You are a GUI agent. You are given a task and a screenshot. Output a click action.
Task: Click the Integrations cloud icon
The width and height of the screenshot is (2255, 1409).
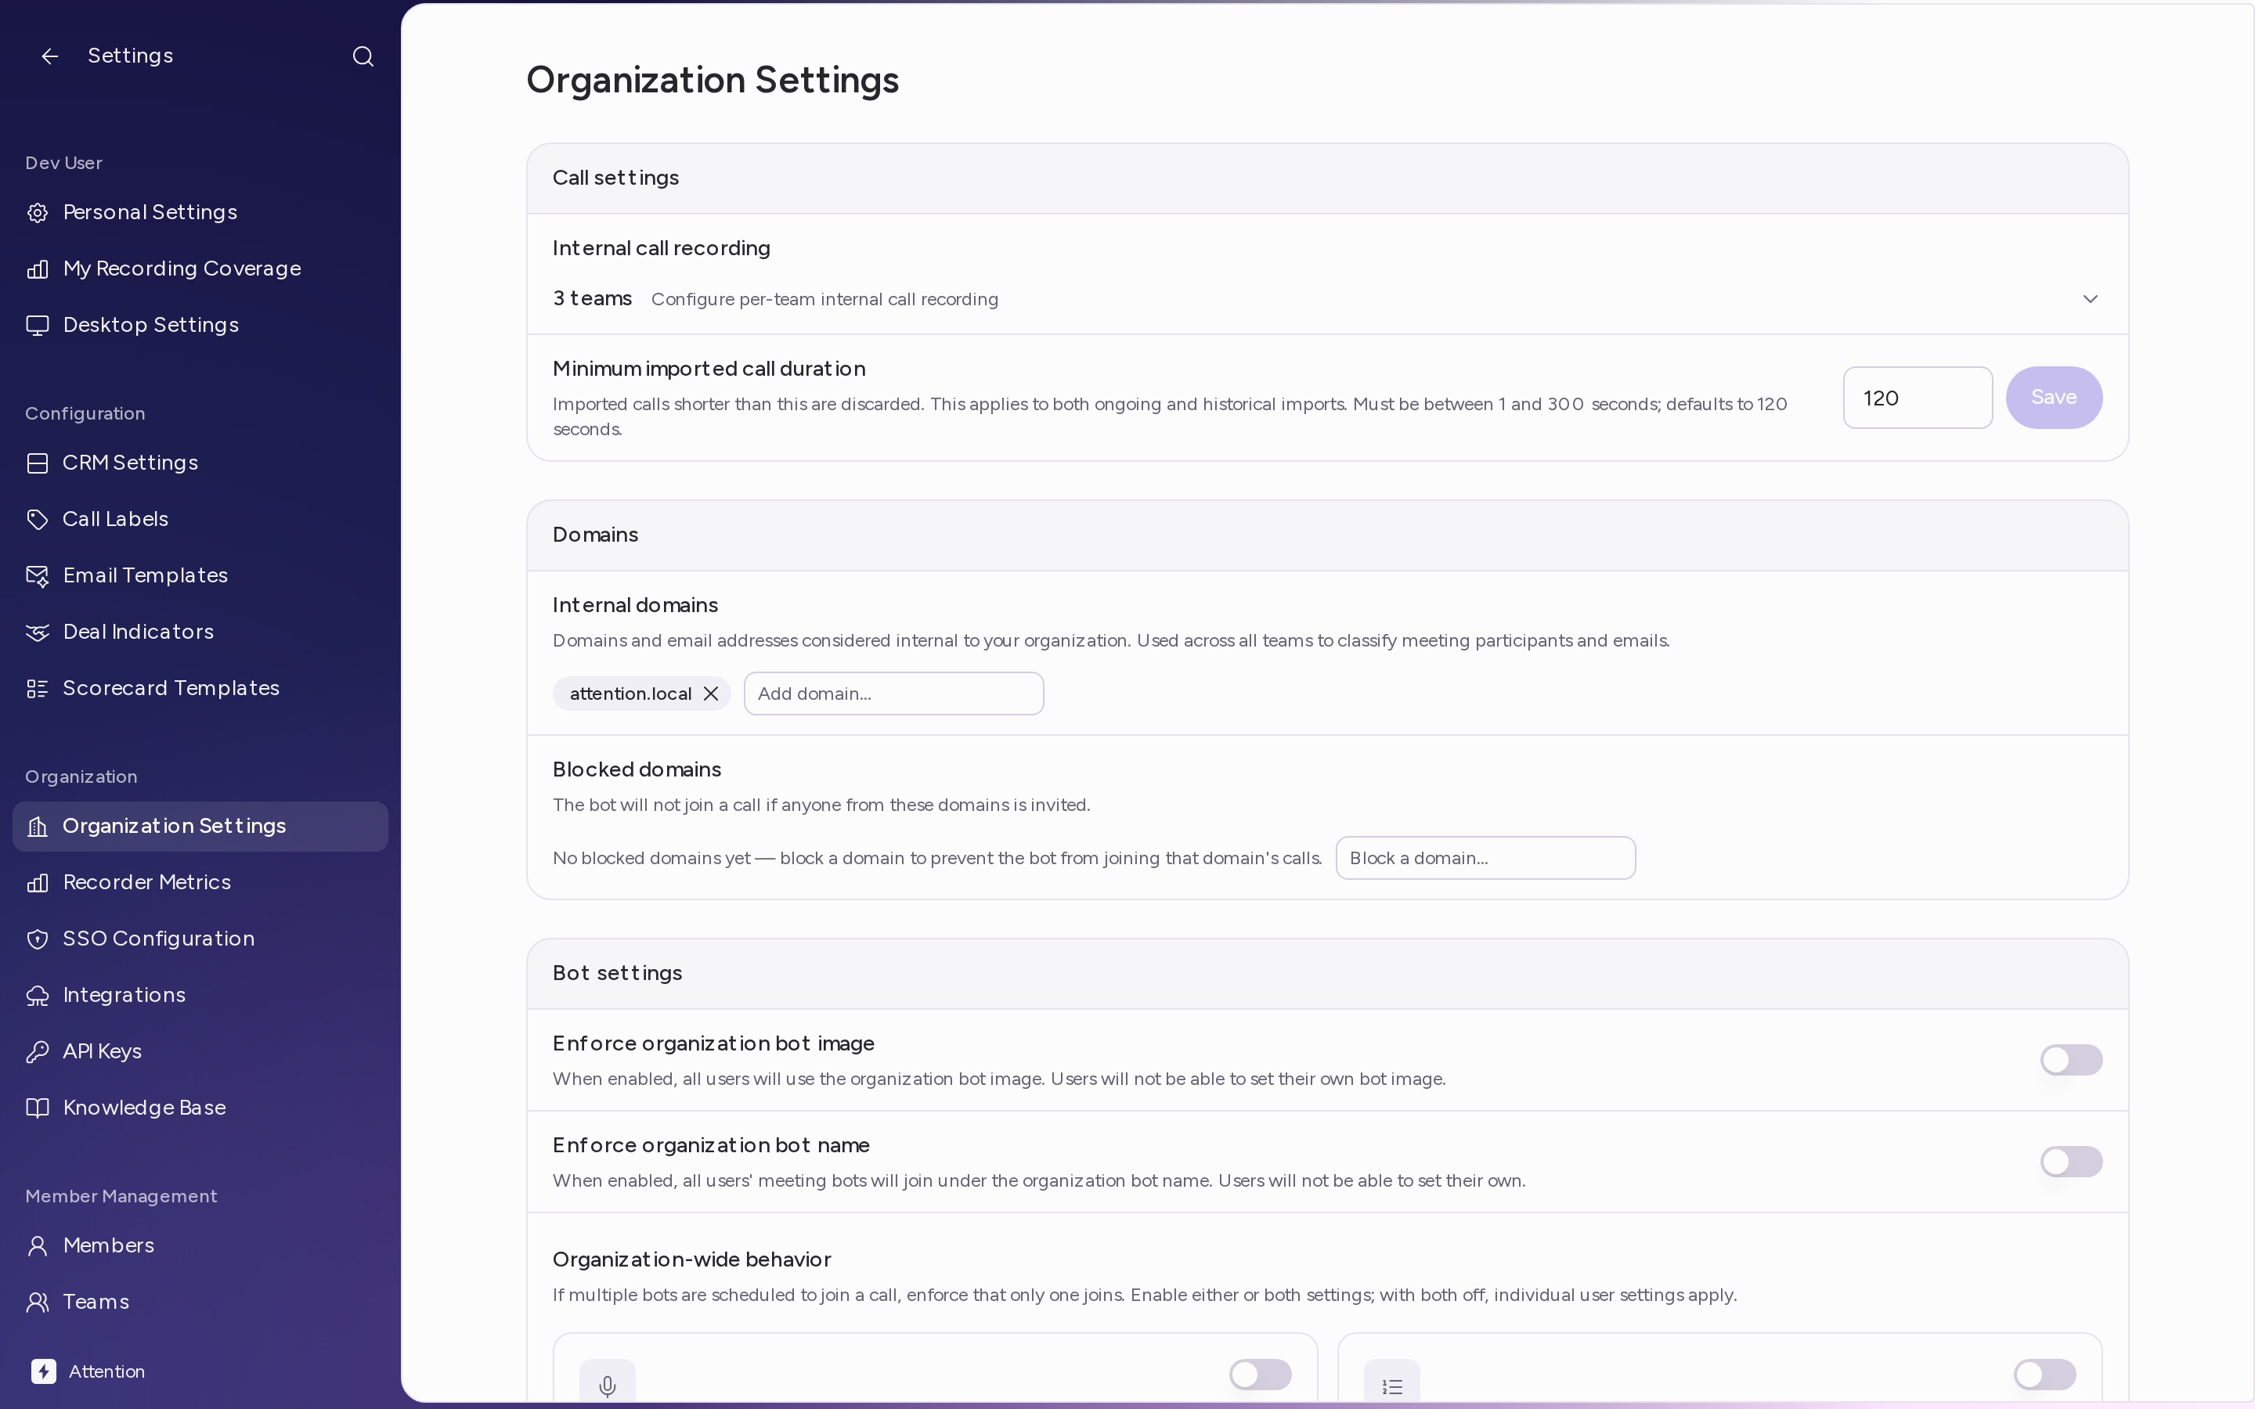coord(38,995)
